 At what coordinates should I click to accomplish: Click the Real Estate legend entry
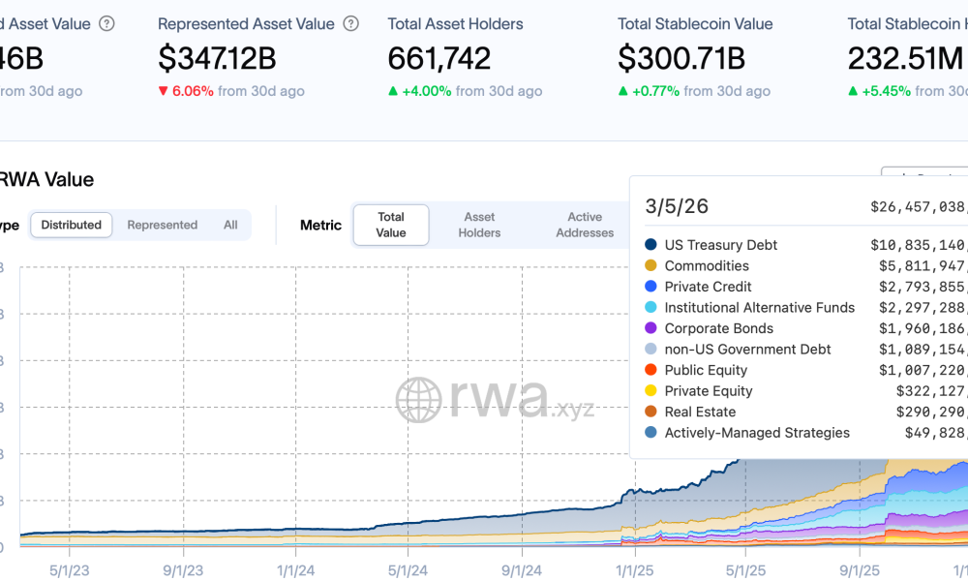click(x=700, y=412)
